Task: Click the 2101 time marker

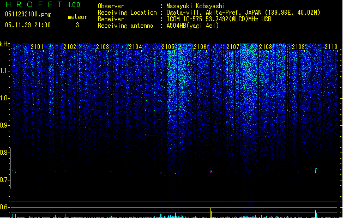Action: click(x=37, y=47)
